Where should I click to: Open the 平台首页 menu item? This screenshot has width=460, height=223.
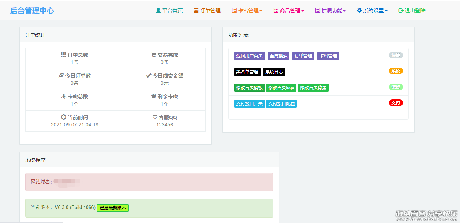point(169,11)
